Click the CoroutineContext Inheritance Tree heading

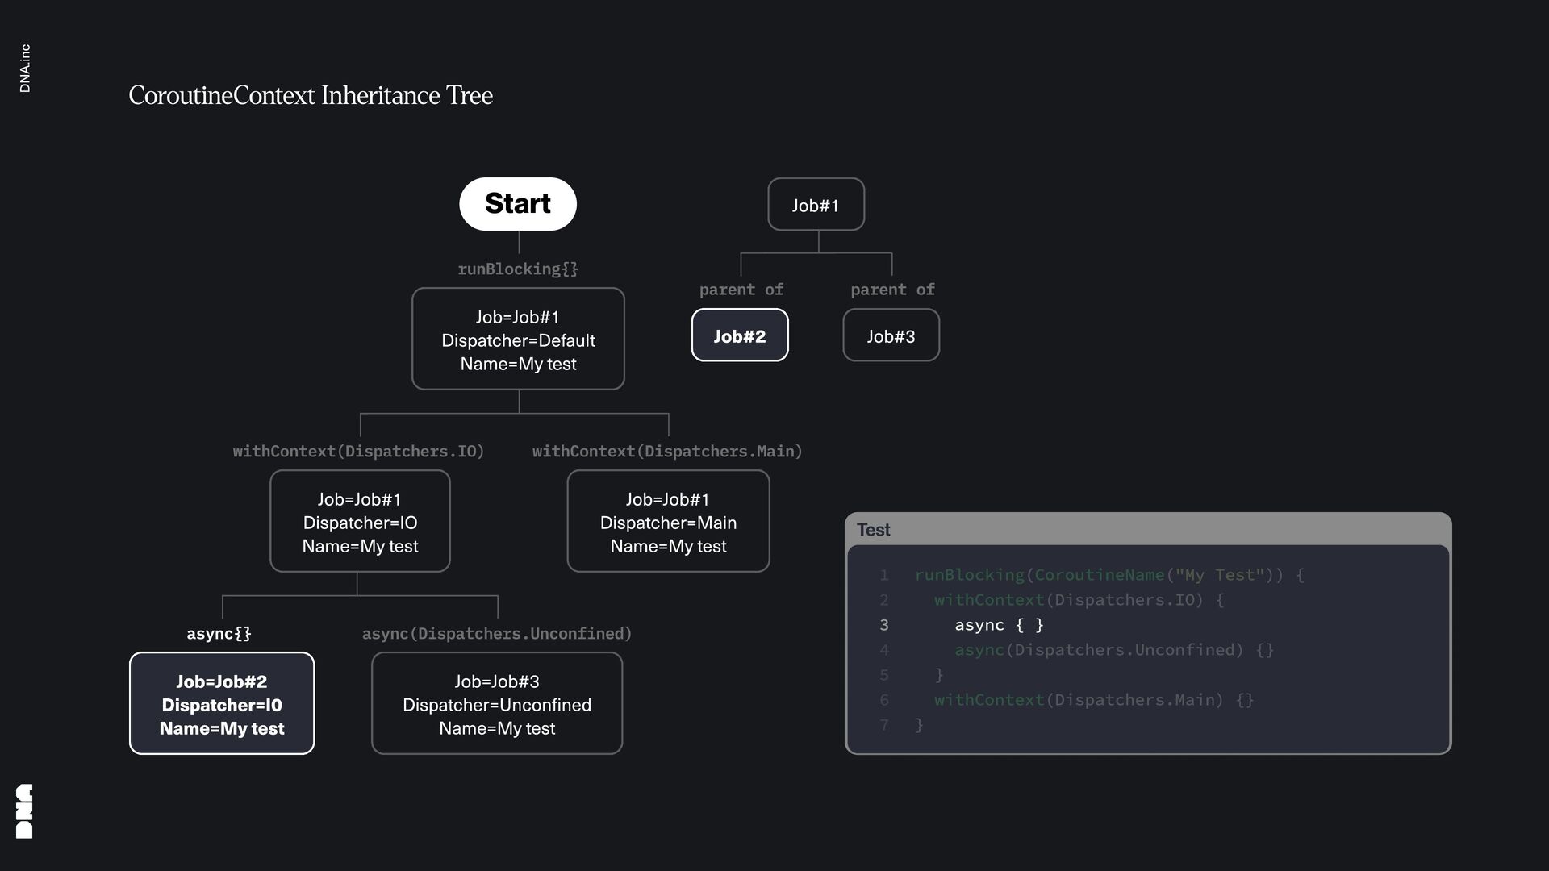[311, 95]
